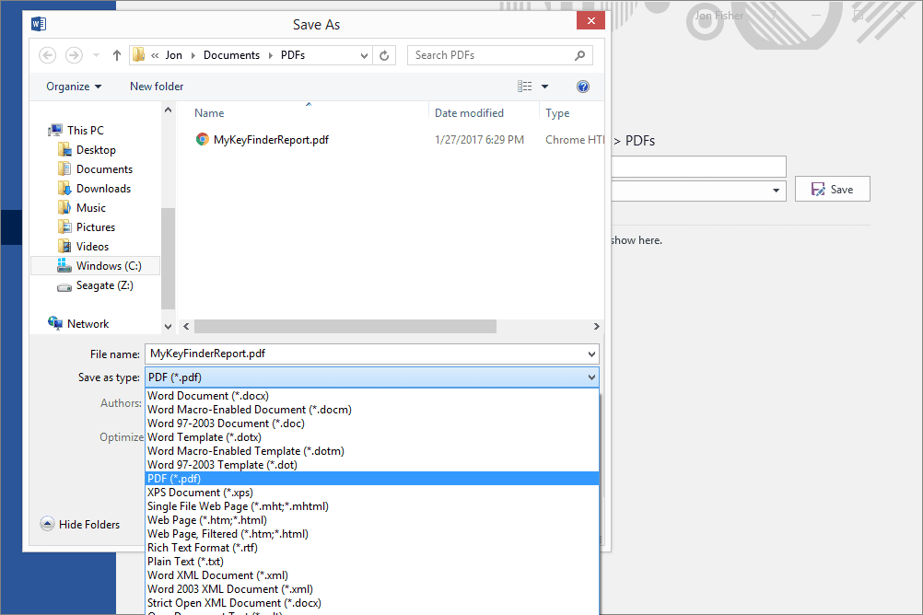Close the Save As dialog
The height and width of the screenshot is (615, 923).
(x=591, y=20)
